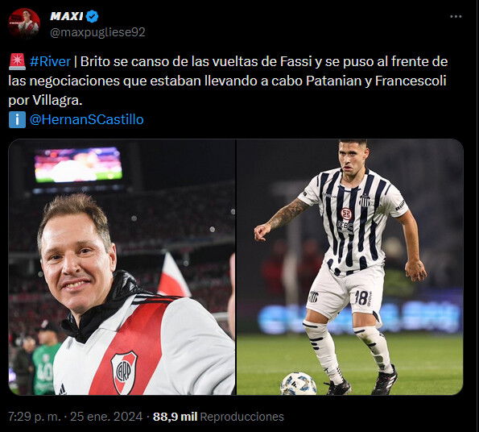
Task: Open MAXI's round profile avatar
Action: click(24, 23)
